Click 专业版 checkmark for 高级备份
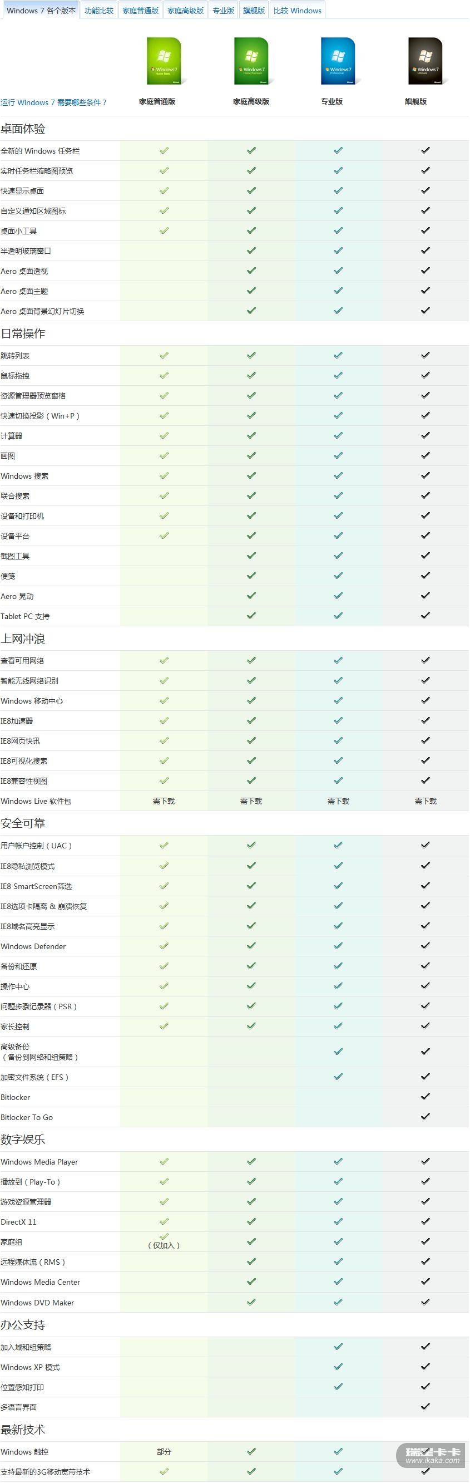The image size is (470, 1483). coord(338,1051)
